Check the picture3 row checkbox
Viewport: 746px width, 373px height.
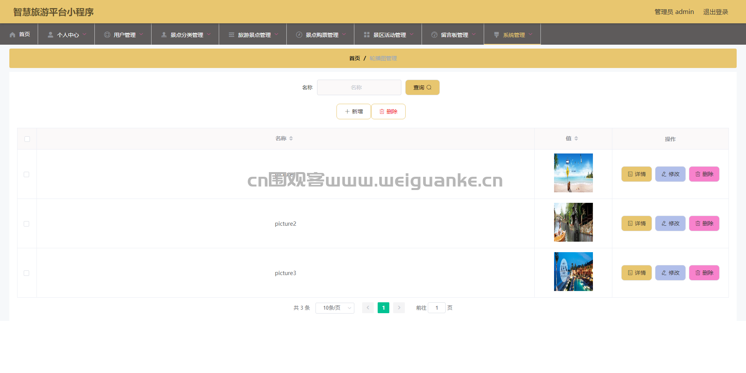click(26, 273)
